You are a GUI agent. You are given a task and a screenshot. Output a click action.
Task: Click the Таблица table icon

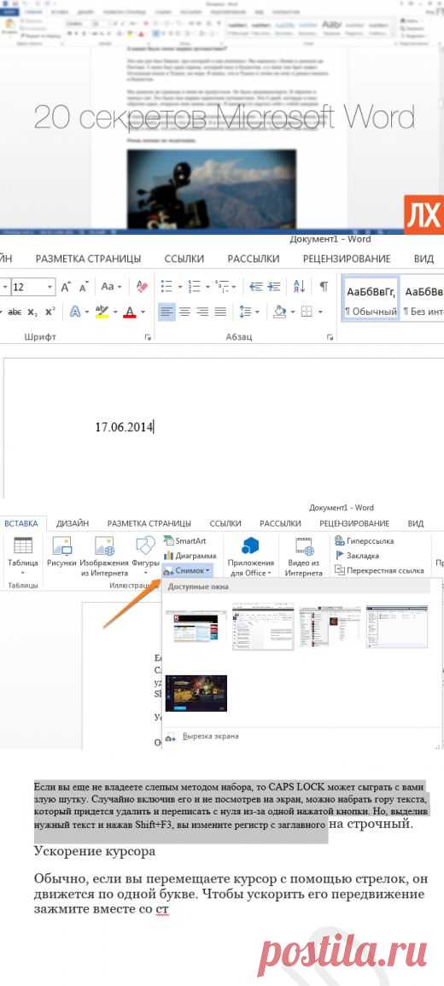(23, 553)
